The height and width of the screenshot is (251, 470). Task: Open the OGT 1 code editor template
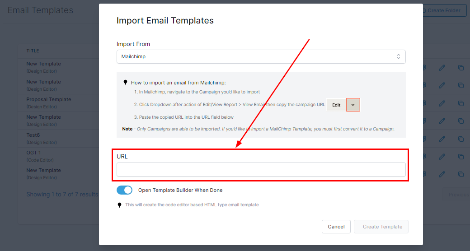[33, 153]
